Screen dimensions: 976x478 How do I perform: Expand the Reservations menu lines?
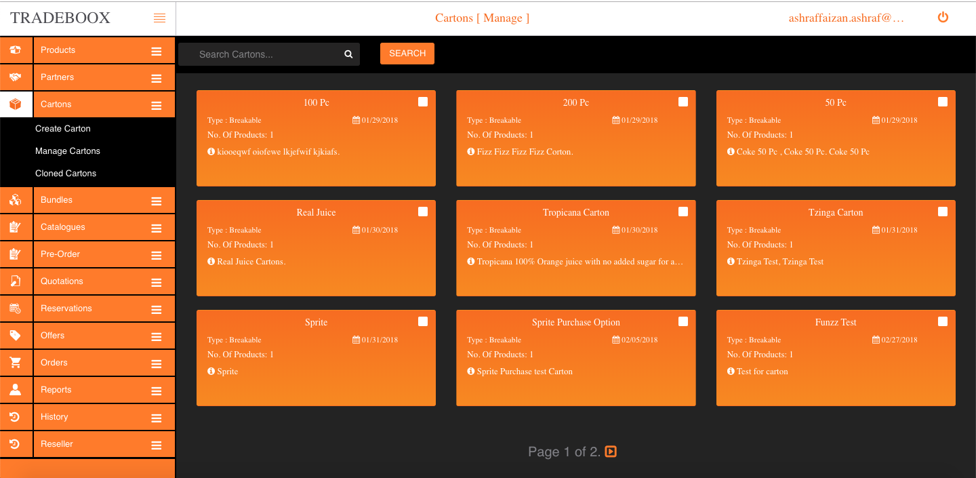tap(157, 310)
